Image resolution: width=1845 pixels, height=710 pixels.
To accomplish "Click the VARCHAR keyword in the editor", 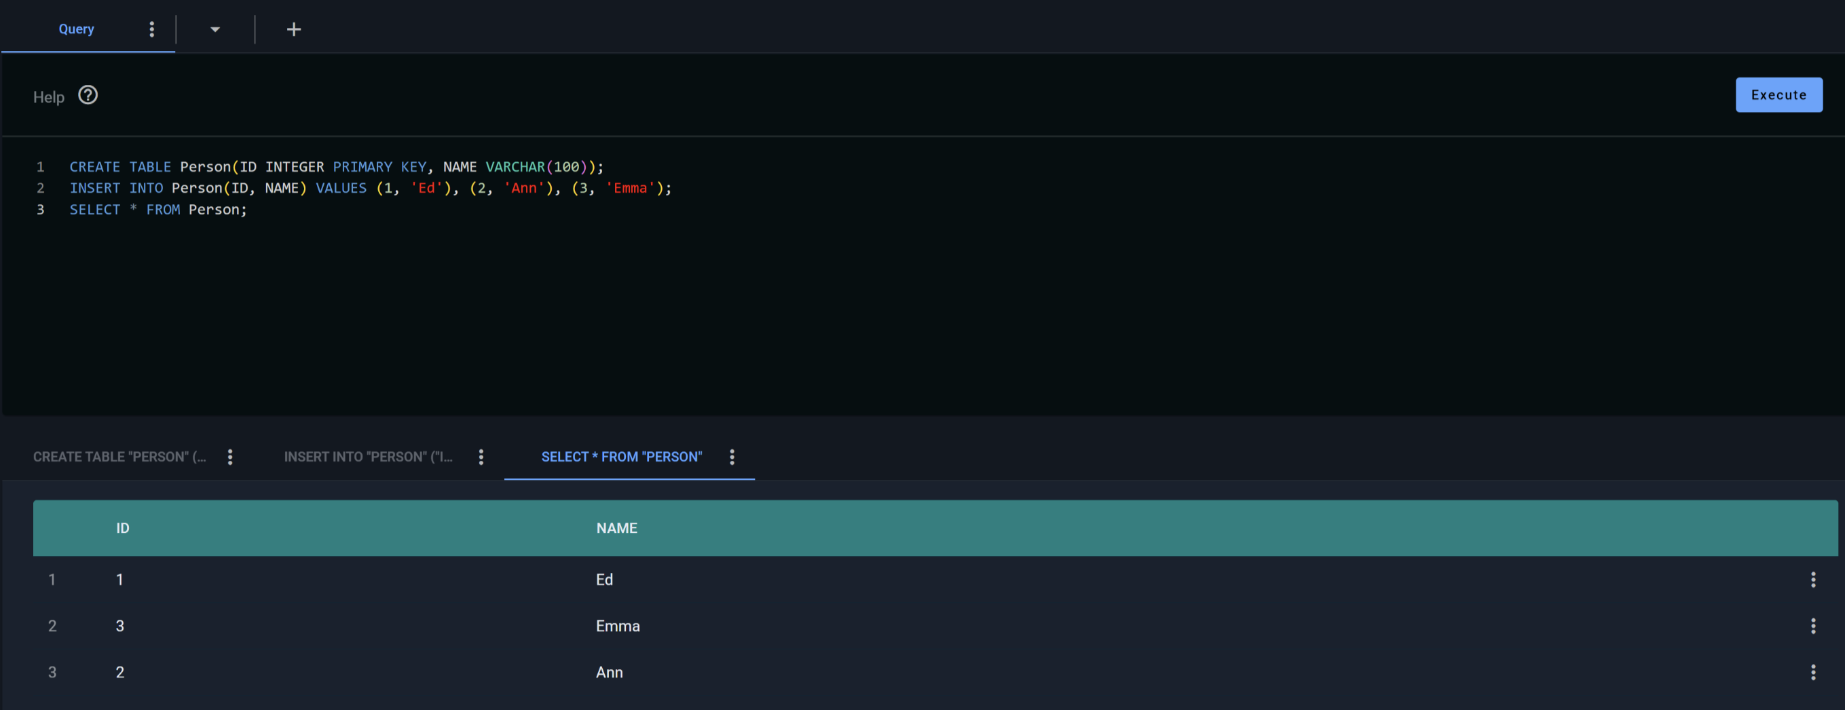I will coord(515,167).
